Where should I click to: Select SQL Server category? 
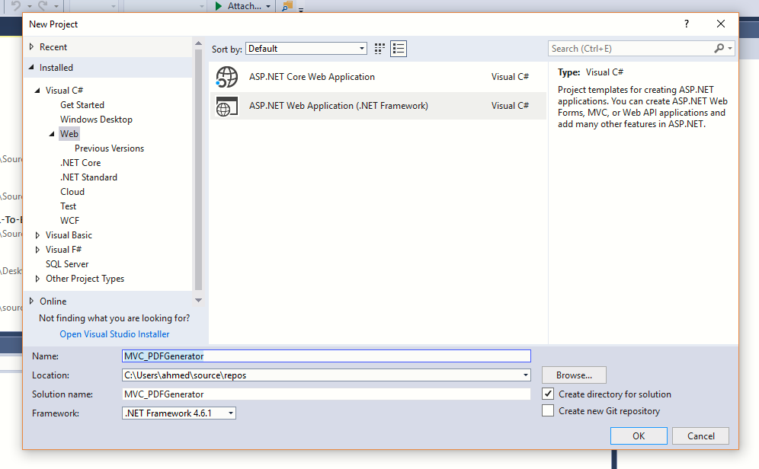67,264
